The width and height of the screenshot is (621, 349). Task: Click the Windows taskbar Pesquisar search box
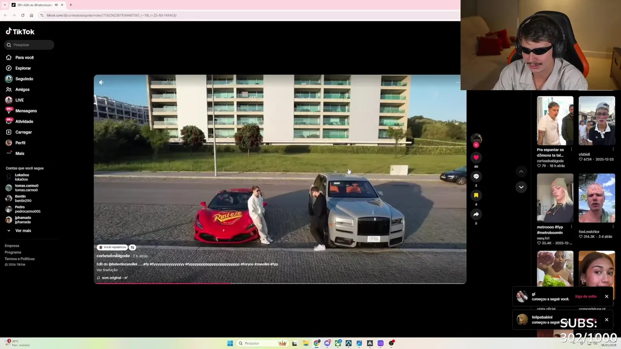tap(262, 343)
